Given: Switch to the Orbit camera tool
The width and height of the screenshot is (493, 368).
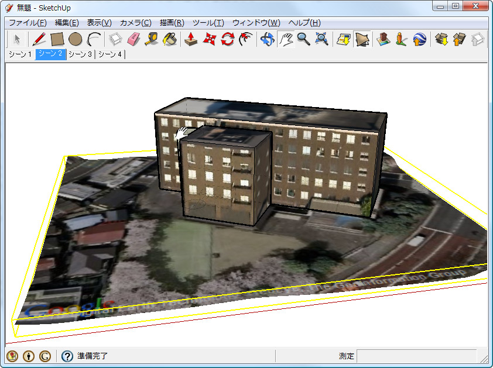Looking at the screenshot, I should coord(266,40).
